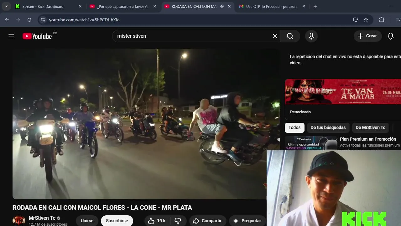Open a new browser tab
Image resolution: width=401 pixels, height=226 pixels.
tap(315, 6)
